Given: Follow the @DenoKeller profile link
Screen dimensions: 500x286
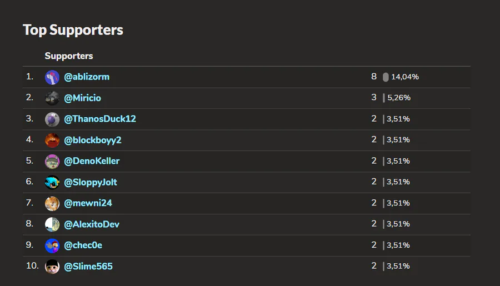Looking at the screenshot, I should coord(92,161).
